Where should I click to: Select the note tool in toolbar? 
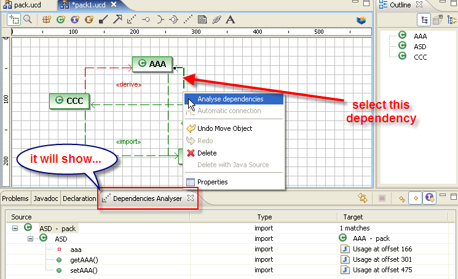pos(202,19)
